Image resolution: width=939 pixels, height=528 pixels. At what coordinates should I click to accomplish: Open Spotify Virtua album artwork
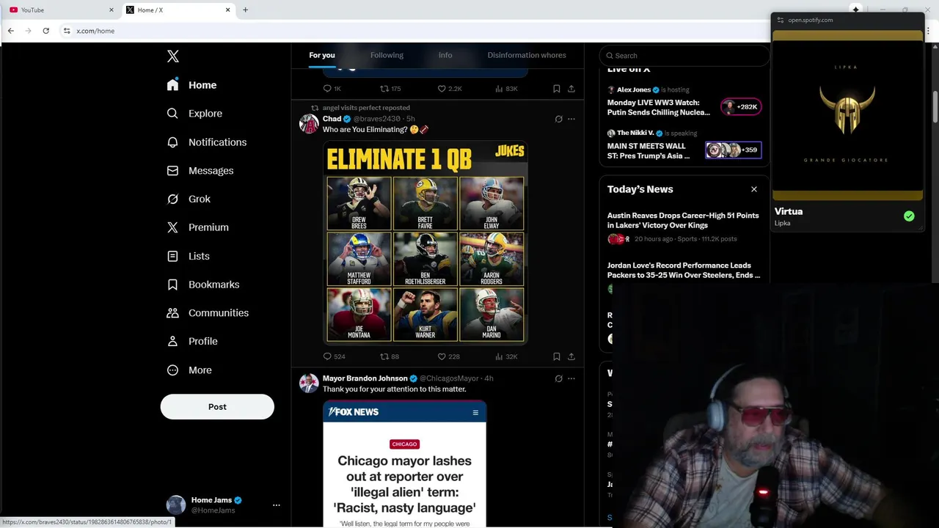click(847, 116)
